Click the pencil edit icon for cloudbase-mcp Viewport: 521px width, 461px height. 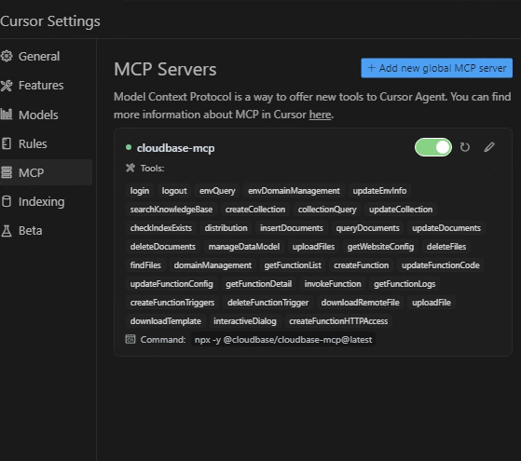coord(489,147)
